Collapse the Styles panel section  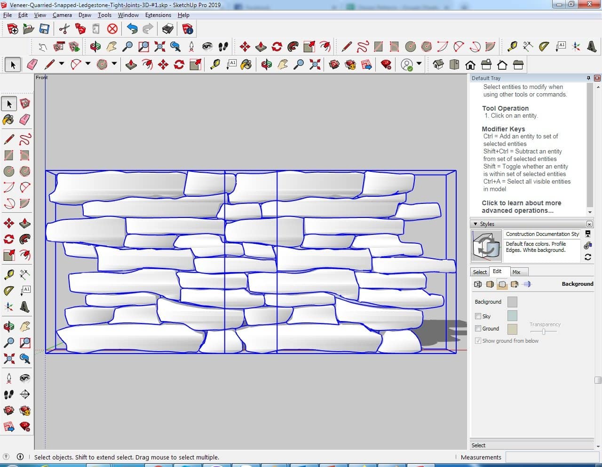[x=475, y=224]
